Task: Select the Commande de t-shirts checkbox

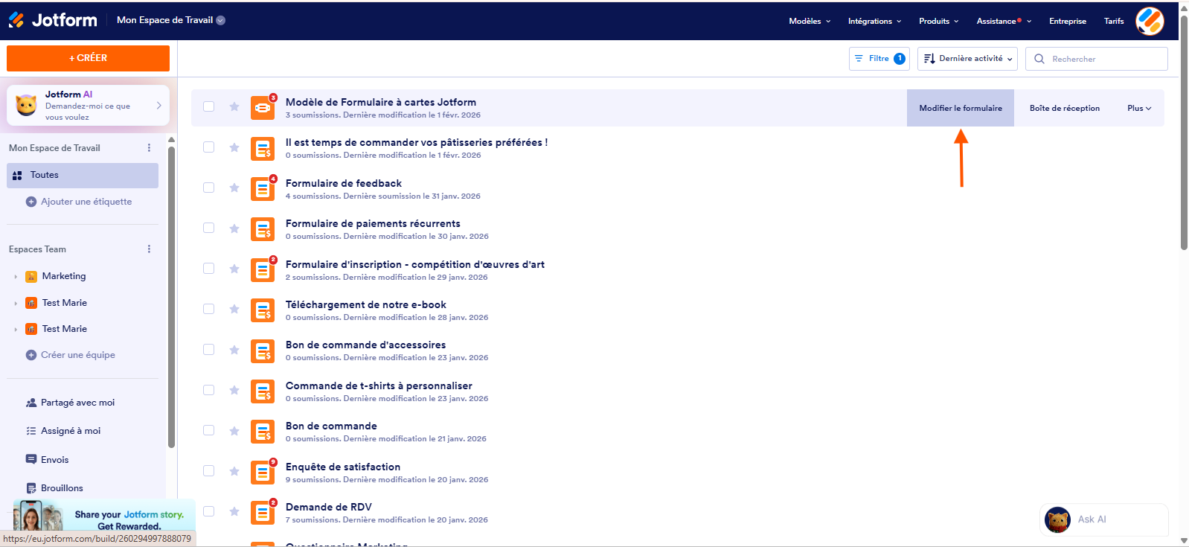Action: click(209, 390)
